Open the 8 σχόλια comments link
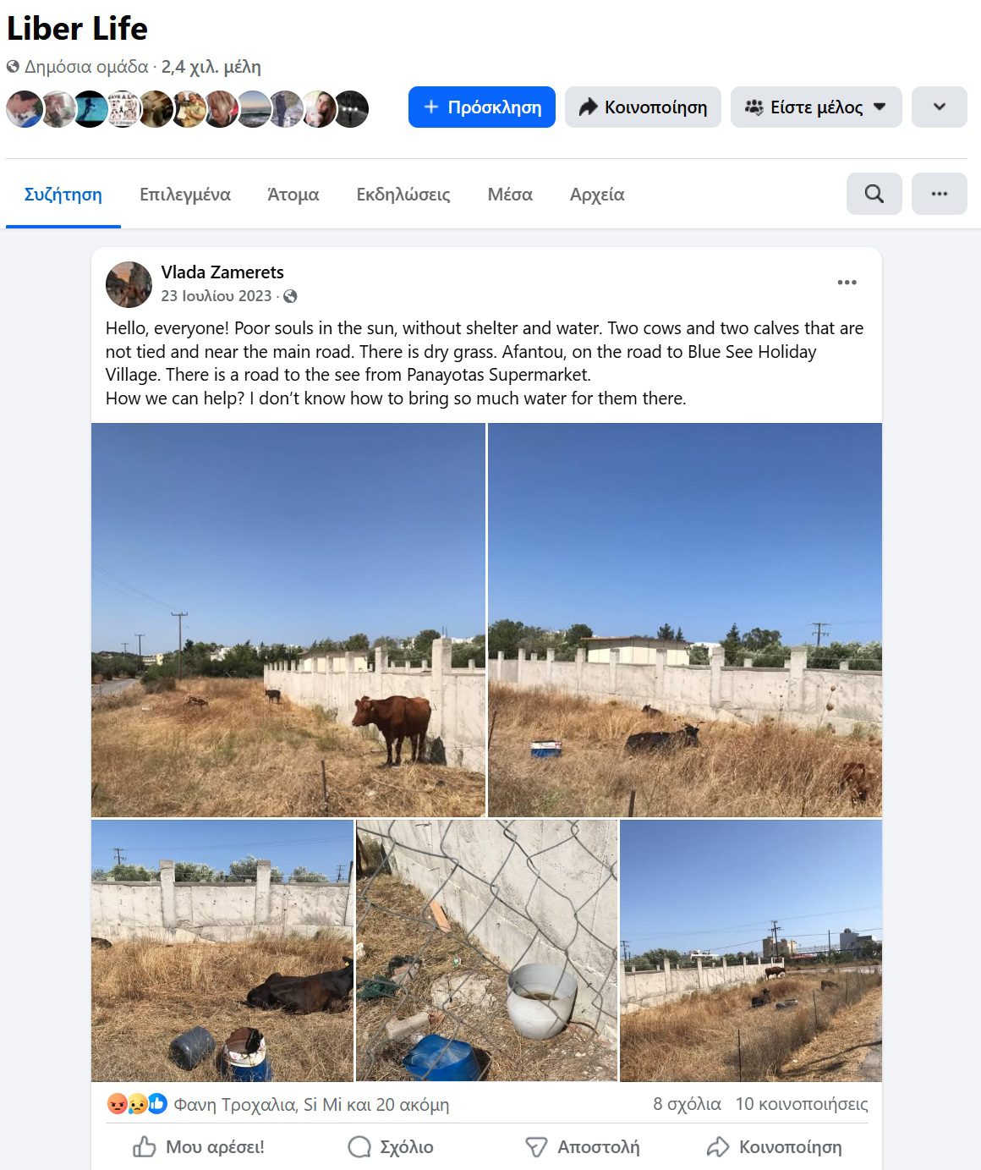 point(687,1104)
